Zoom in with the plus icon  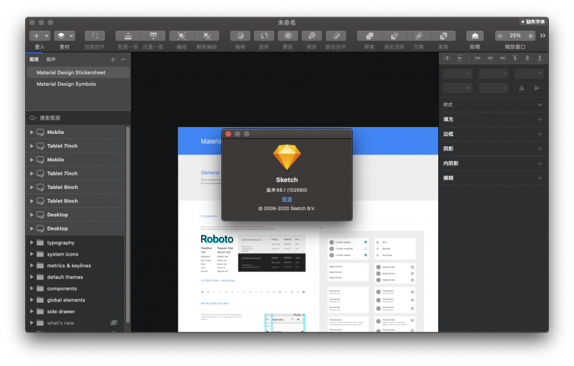coord(530,35)
